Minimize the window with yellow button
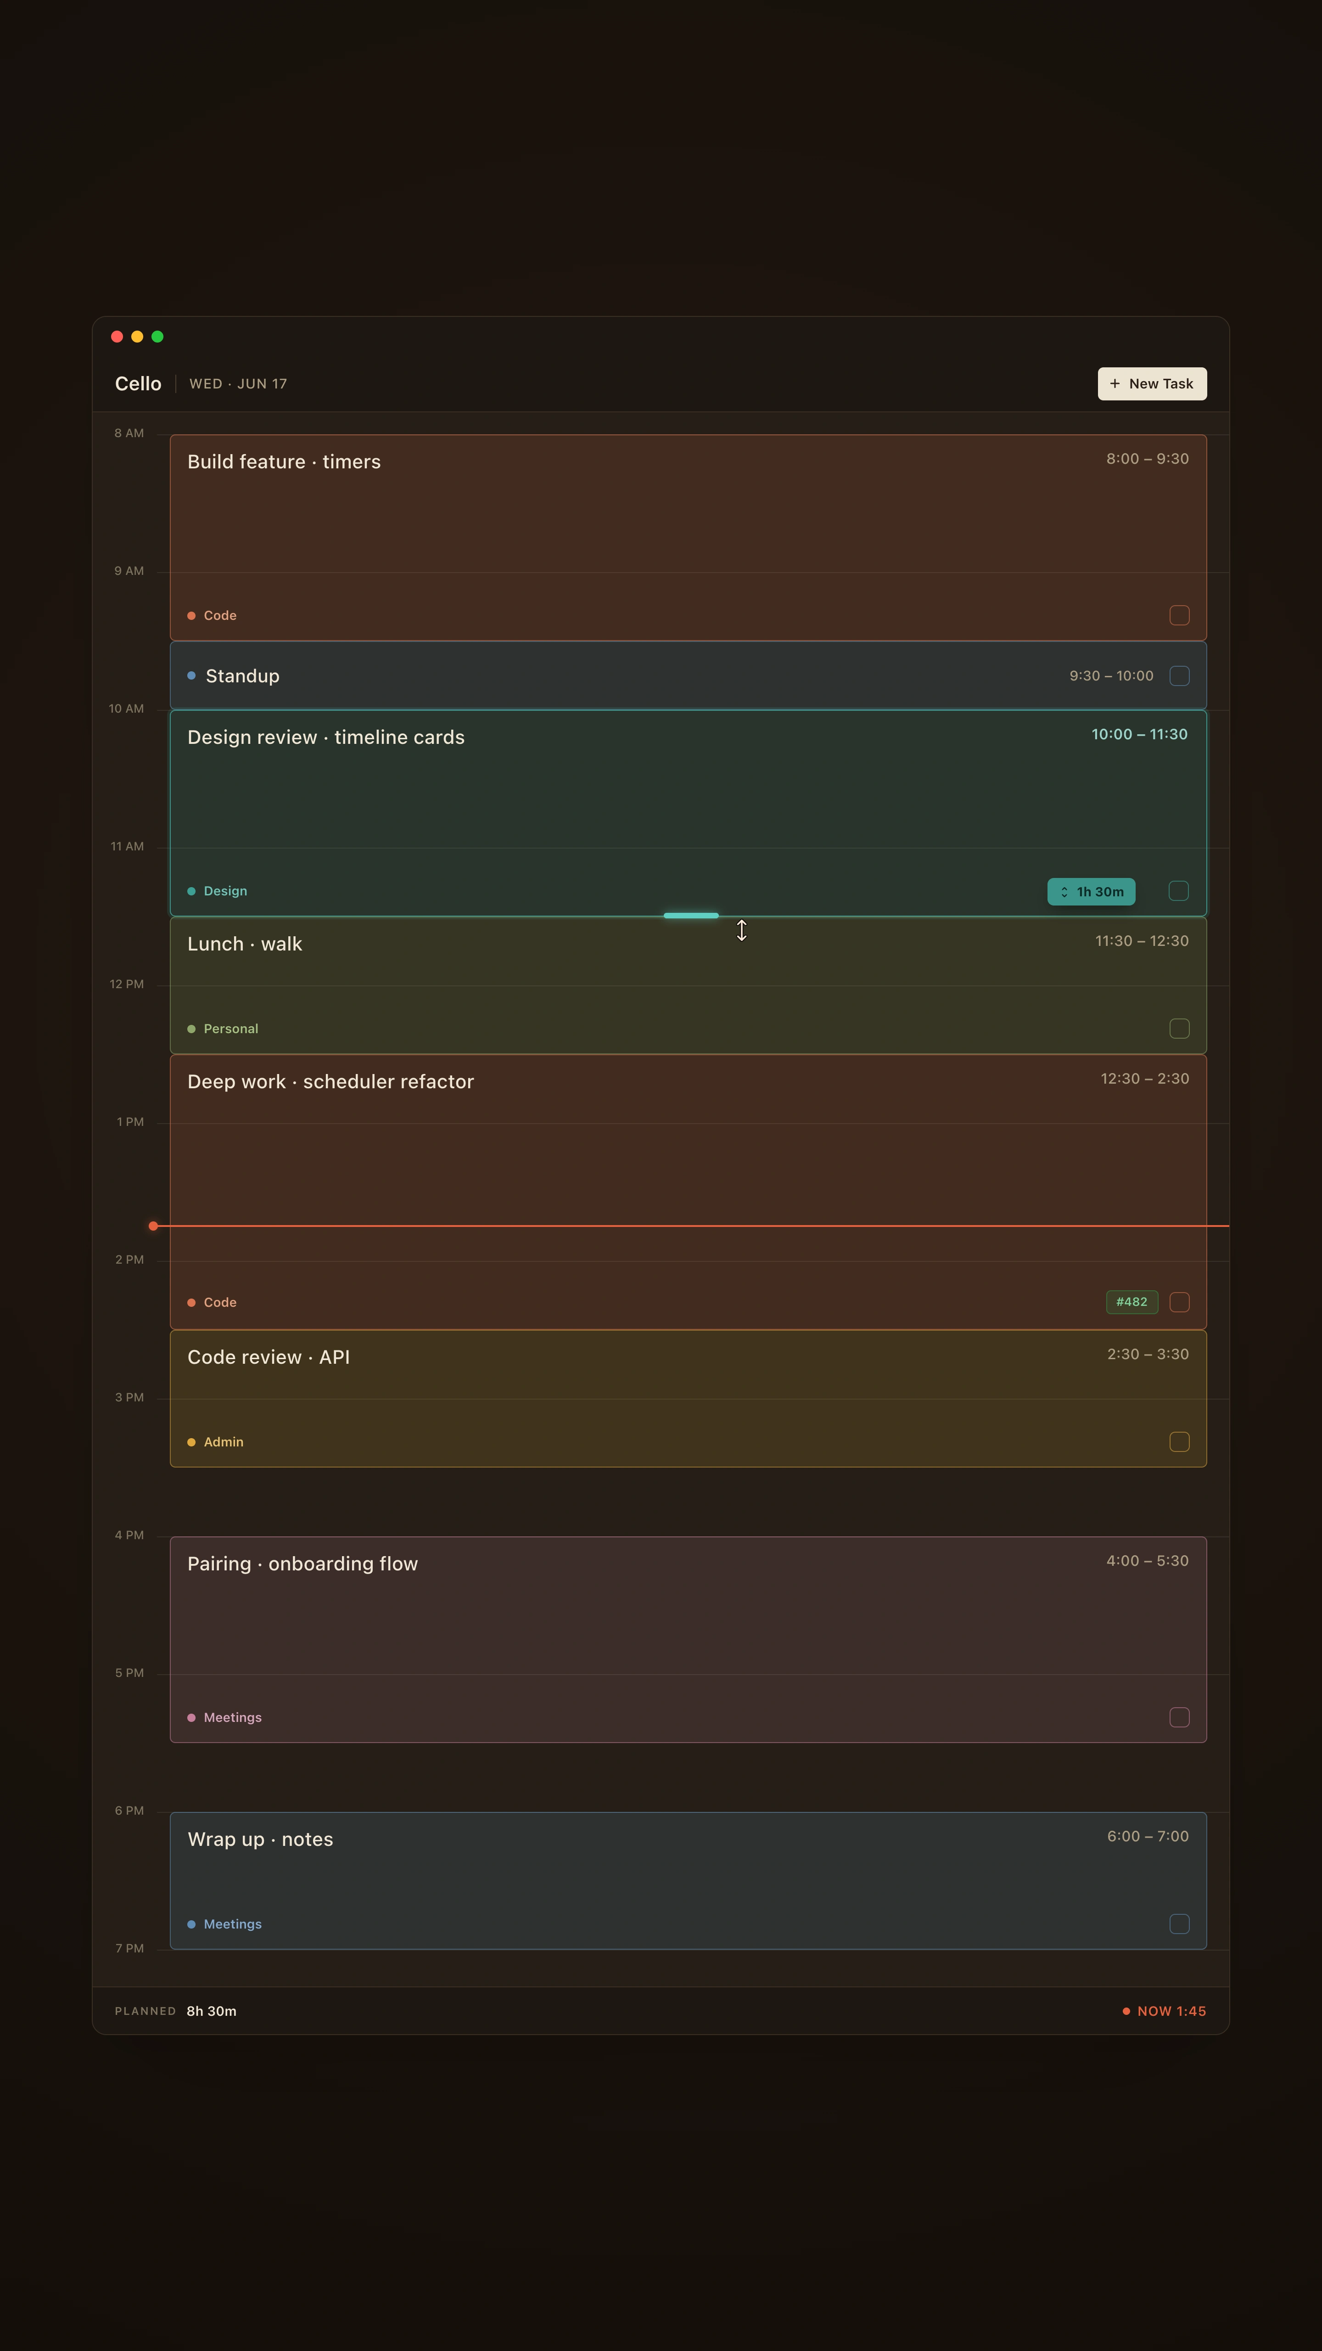1322x2351 pixels. [137, 337]
